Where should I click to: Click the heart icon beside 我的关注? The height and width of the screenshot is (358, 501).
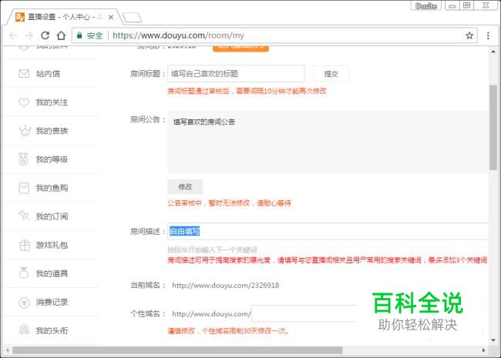(24, 102)
